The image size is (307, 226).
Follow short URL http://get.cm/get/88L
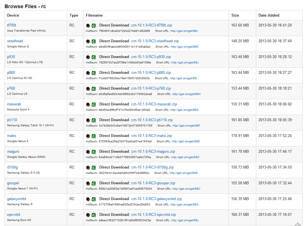[x=184, y=31]
